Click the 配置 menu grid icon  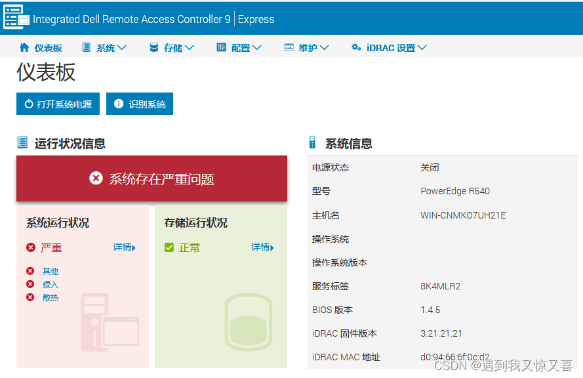221,47
